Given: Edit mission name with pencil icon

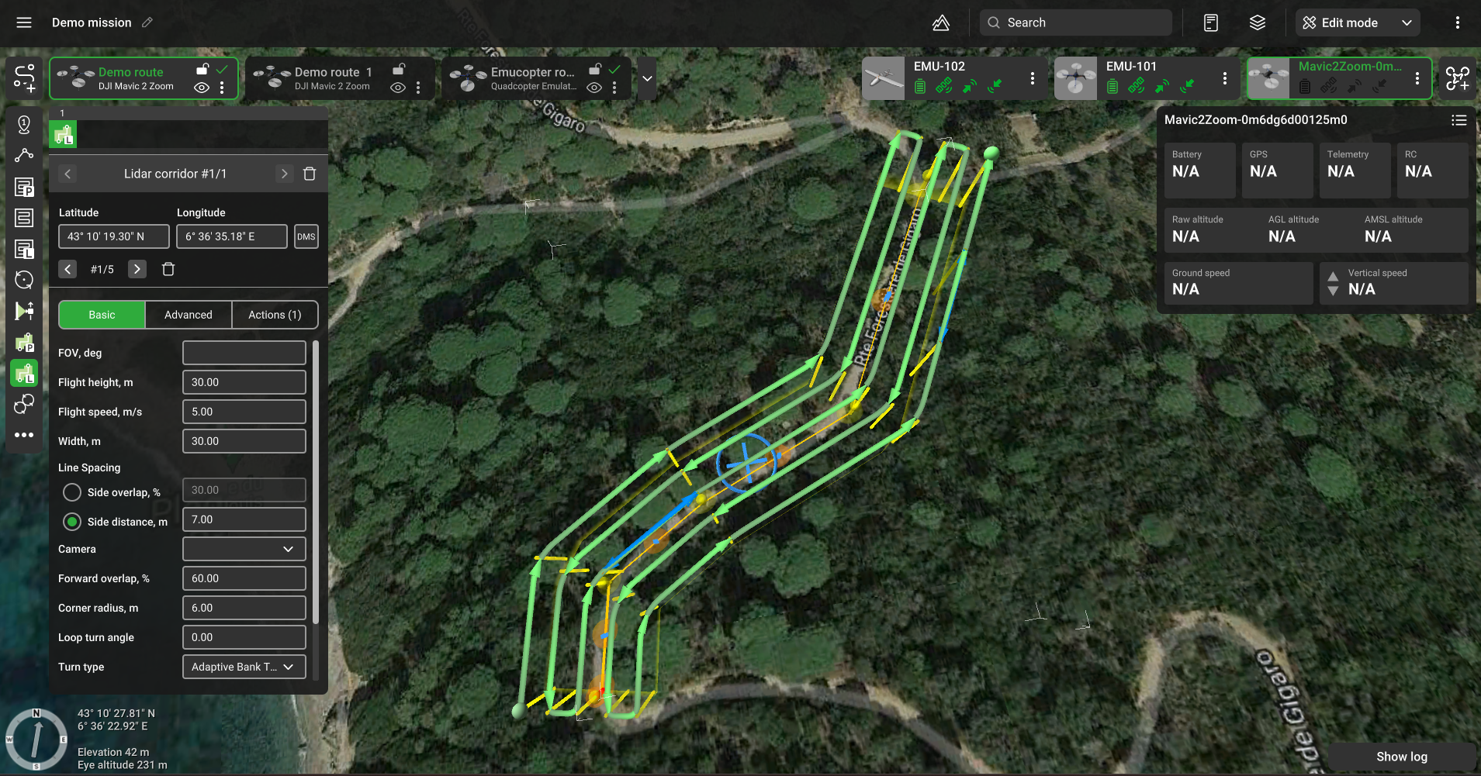Looking at the screenshot, I should (147, 22).
